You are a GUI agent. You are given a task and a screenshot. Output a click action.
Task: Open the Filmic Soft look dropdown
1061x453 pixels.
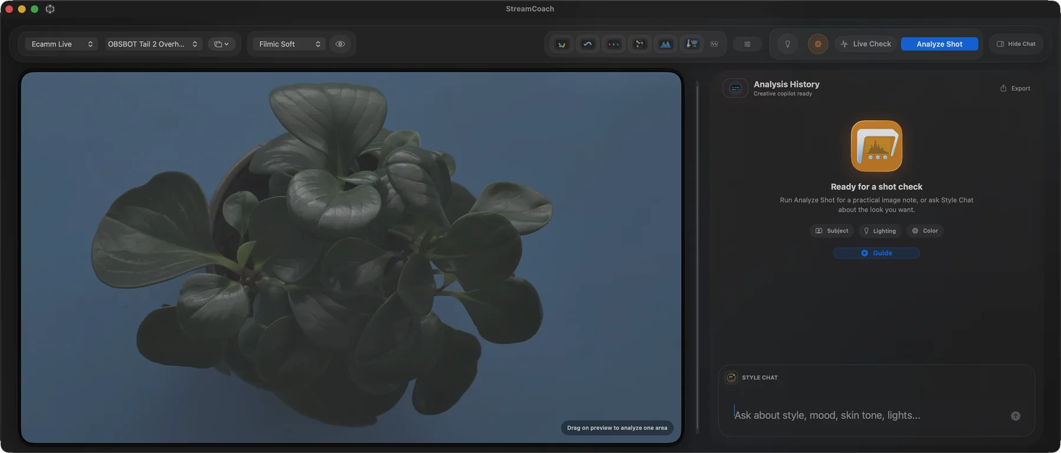289,44
